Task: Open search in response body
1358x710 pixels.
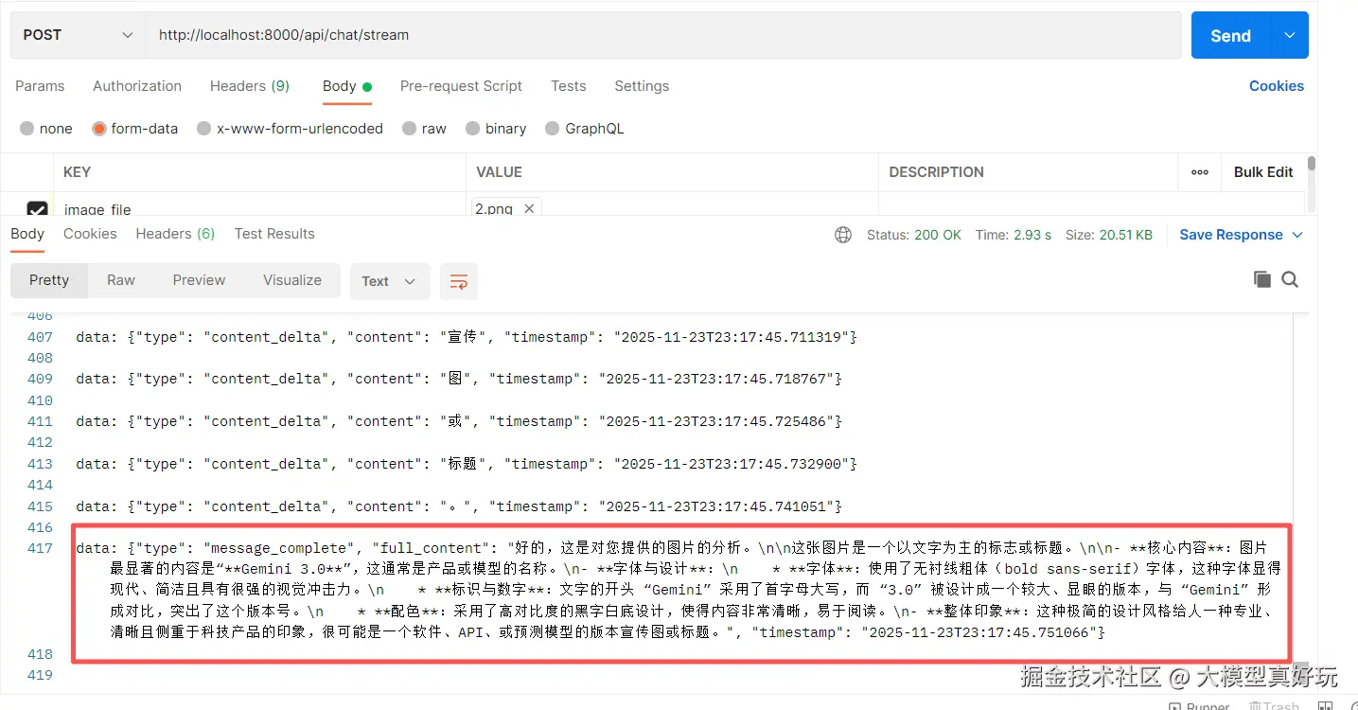Action: click(x=1290, y=279)
